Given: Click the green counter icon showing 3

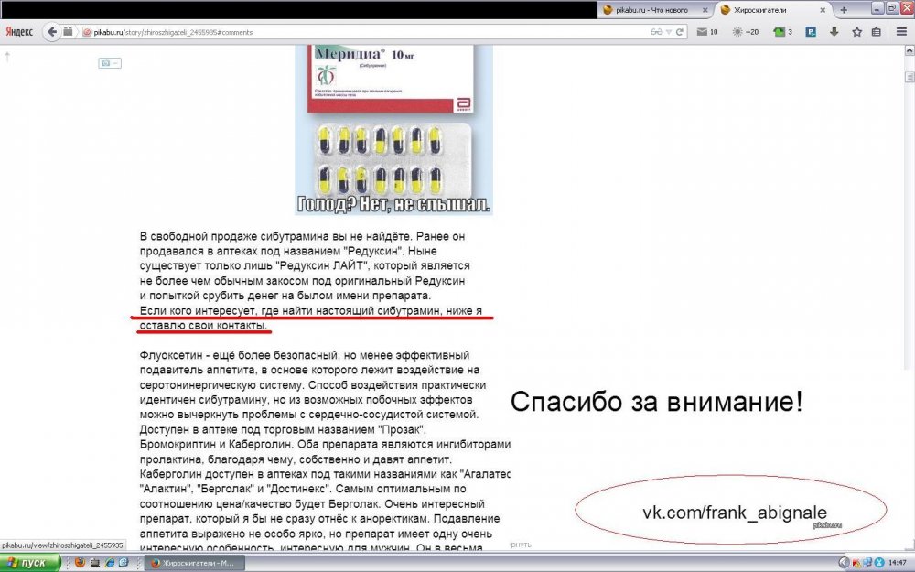Looking at the screenshot, I should point(782,32).
